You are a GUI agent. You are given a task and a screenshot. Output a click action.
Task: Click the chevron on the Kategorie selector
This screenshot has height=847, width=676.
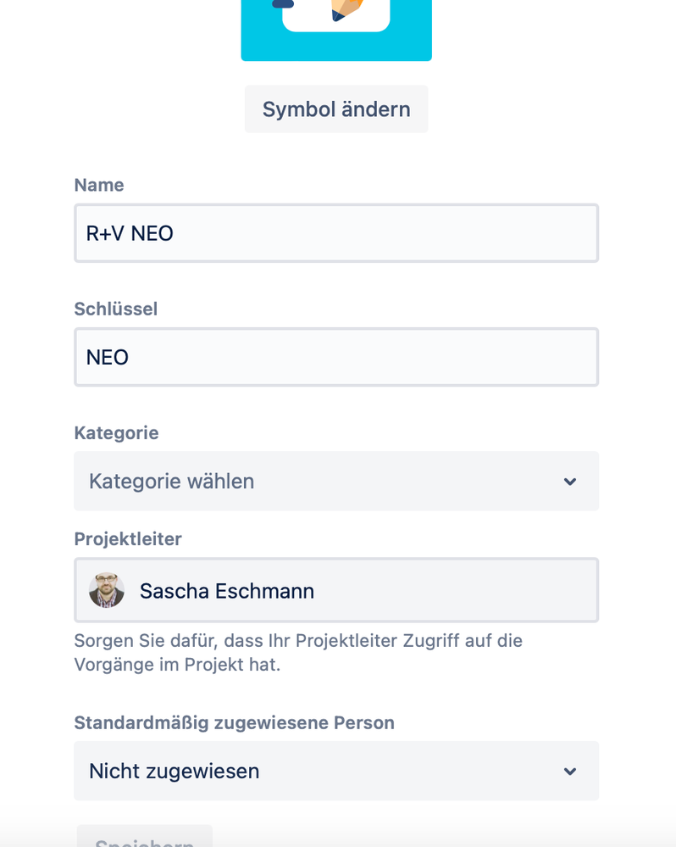572,481
